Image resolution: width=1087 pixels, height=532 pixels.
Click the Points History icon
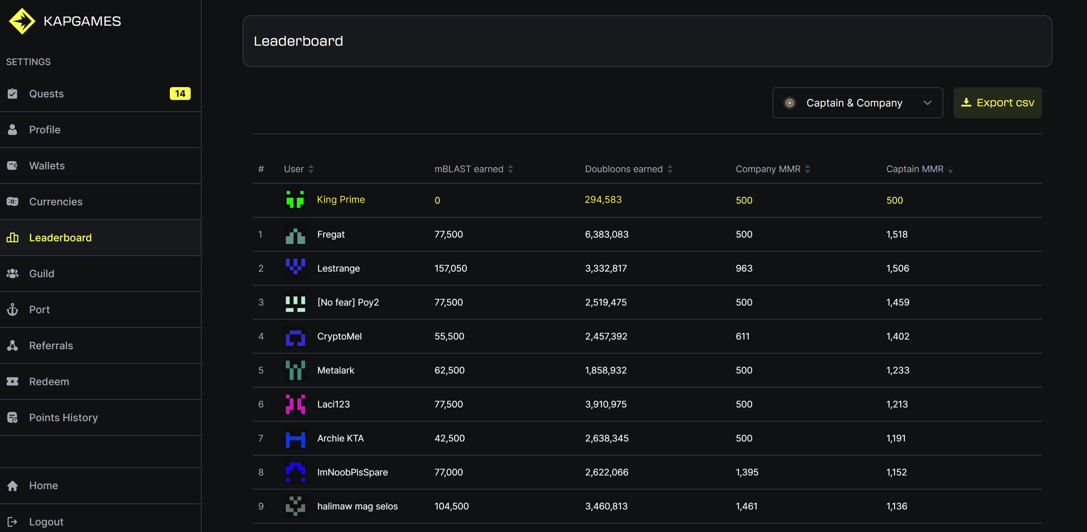click(x=13, y=417)
